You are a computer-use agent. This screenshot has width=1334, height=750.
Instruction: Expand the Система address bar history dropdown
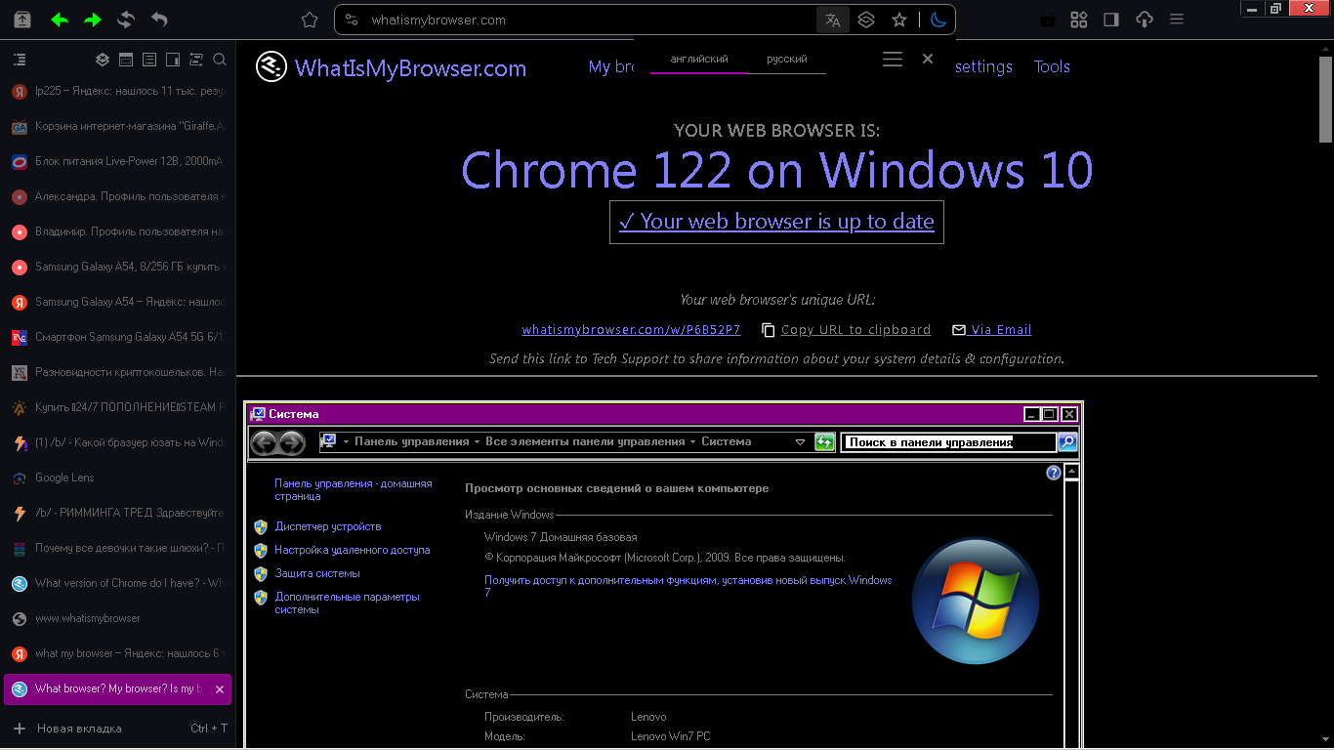pos(801,442)
